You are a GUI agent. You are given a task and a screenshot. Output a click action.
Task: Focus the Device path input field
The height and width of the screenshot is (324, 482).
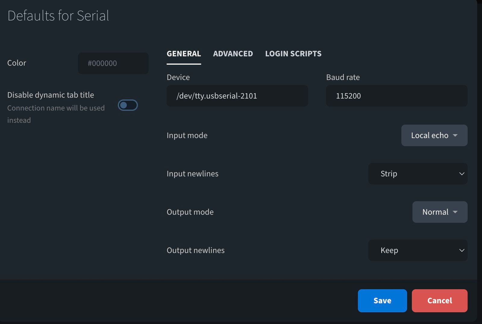pos(237,96)
